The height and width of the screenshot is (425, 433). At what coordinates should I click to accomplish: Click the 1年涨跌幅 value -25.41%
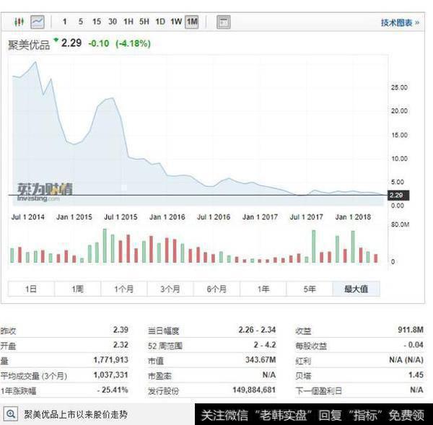point(113,390)
